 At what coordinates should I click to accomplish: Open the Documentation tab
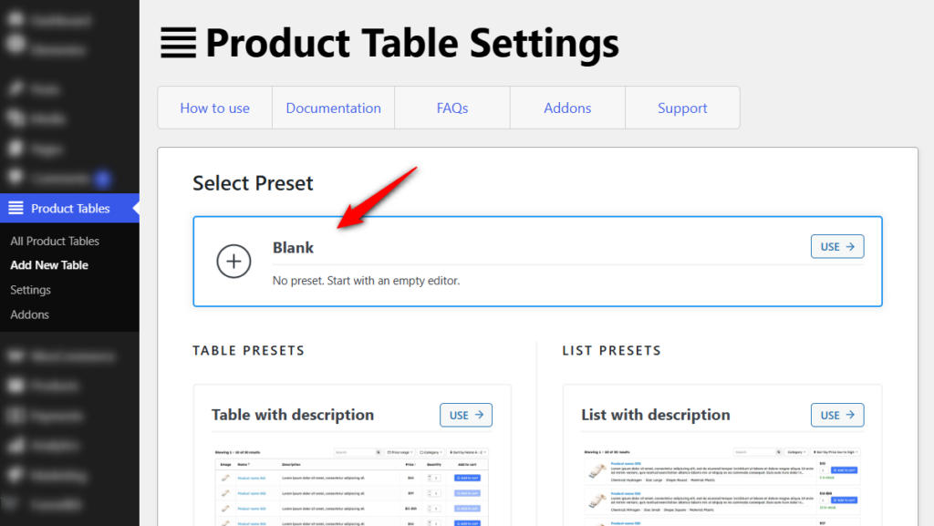[333, 108]
